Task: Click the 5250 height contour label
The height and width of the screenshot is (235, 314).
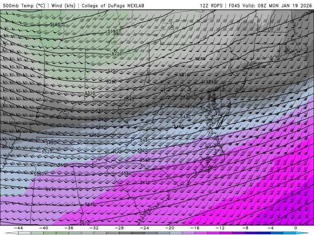Action: (113, 70)
